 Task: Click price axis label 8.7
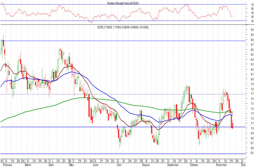tap(252, 44)
